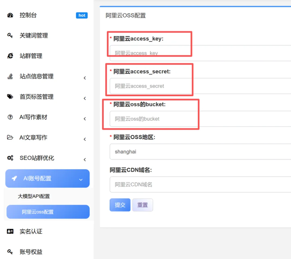Screen dimensions: 291x259
Task: Click the 阿里云access_secret: field label
Action: pos(142,71)
